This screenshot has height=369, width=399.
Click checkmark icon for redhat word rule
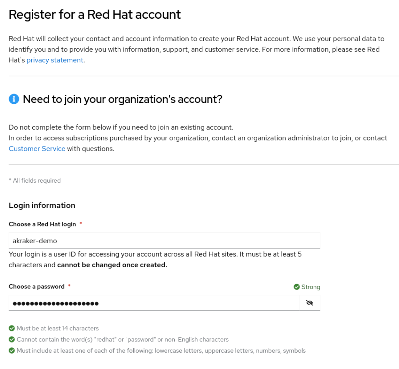pos(12,339)
